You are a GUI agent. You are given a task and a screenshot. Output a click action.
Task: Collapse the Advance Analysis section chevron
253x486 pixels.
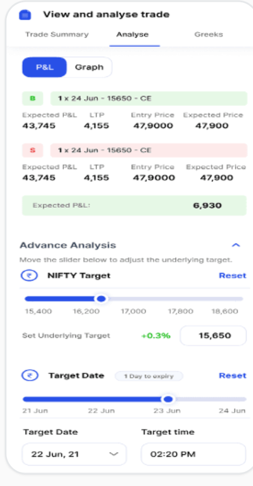pyautogui.click(x=236, y=245)
